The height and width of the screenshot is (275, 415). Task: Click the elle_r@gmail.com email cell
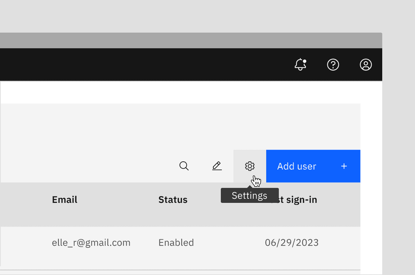[x=91, y=243]
